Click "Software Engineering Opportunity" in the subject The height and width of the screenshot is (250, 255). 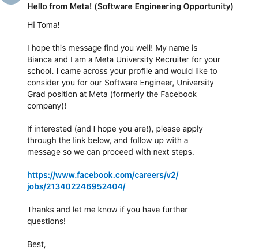click(x=163, y=6)
